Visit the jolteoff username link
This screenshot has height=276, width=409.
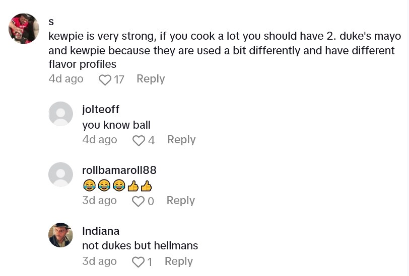101,109
